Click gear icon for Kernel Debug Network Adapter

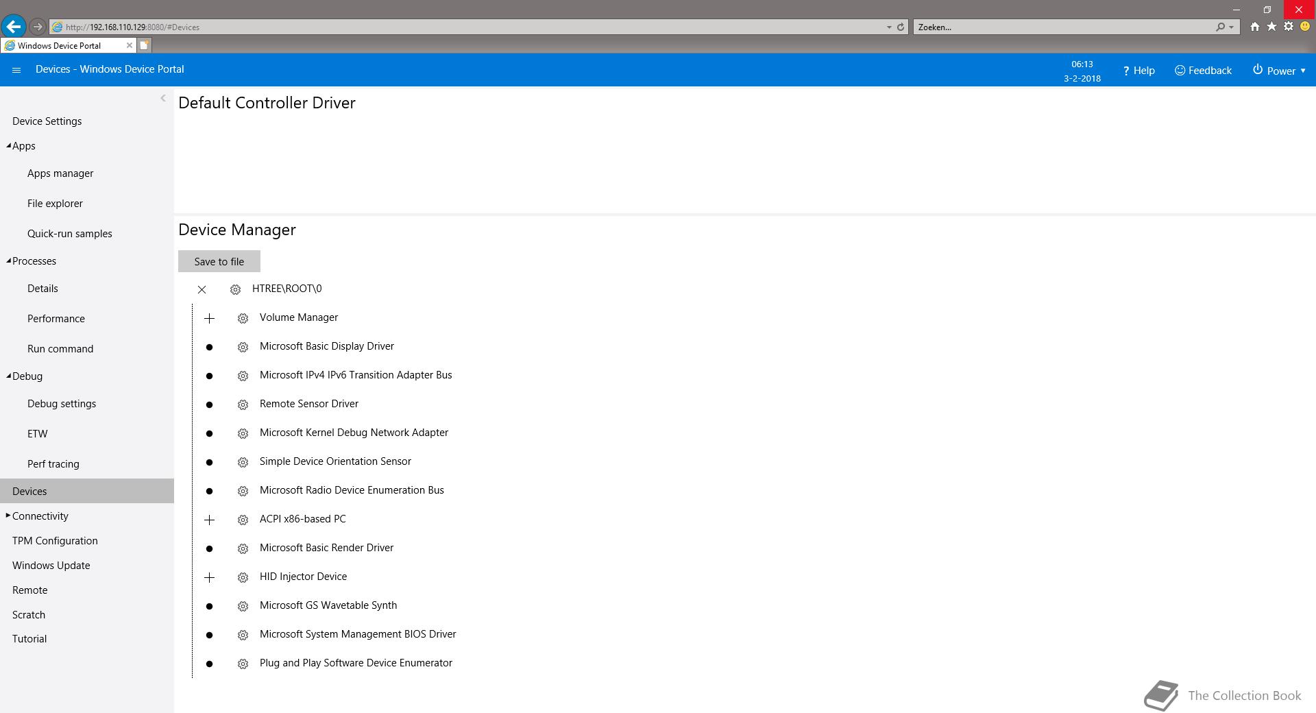click(x=243, y=434)
